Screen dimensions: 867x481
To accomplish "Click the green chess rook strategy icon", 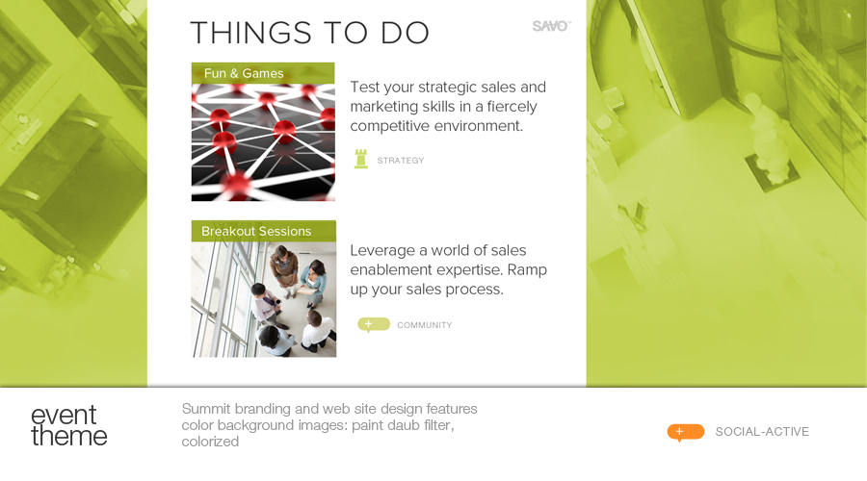I will tap(361, 159).
